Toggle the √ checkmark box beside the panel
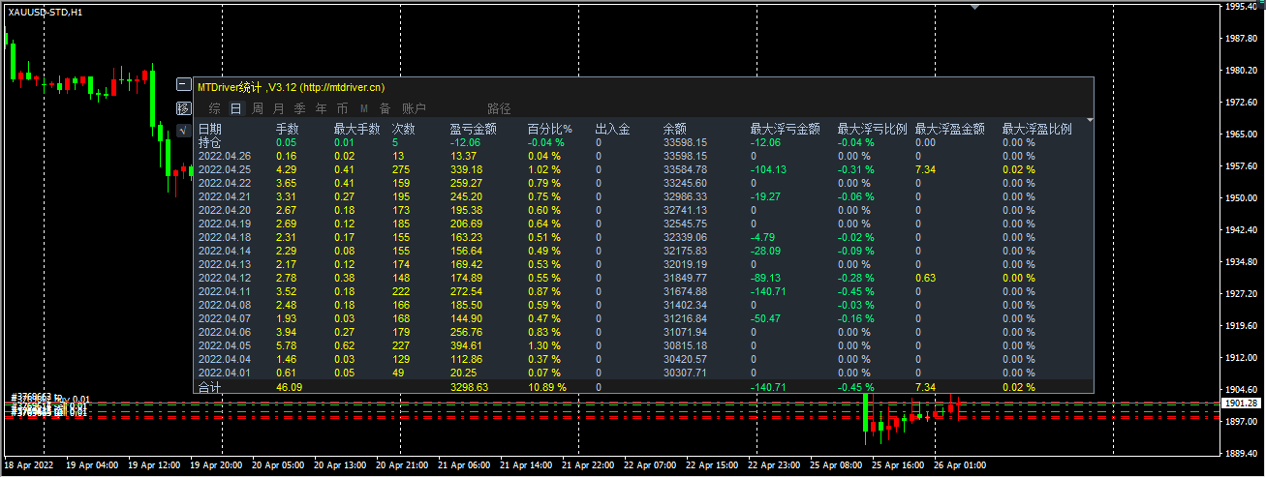The height and width of the screenshot is (478, 1266). click(184, 132)
